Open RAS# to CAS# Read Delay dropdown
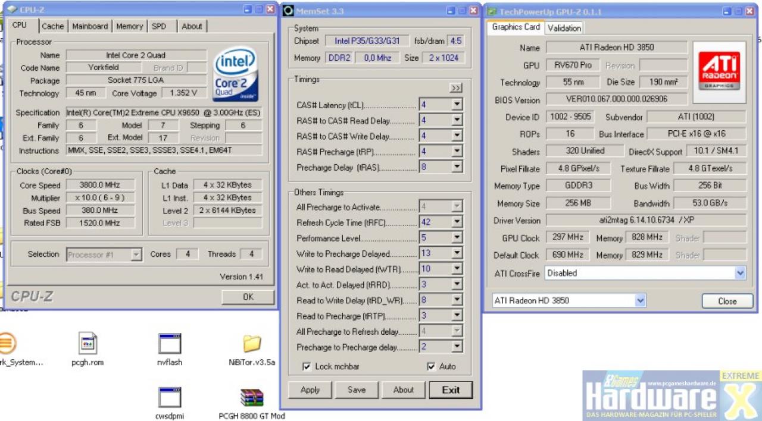This screenshot has height=421, width=762. coord(457,121)
